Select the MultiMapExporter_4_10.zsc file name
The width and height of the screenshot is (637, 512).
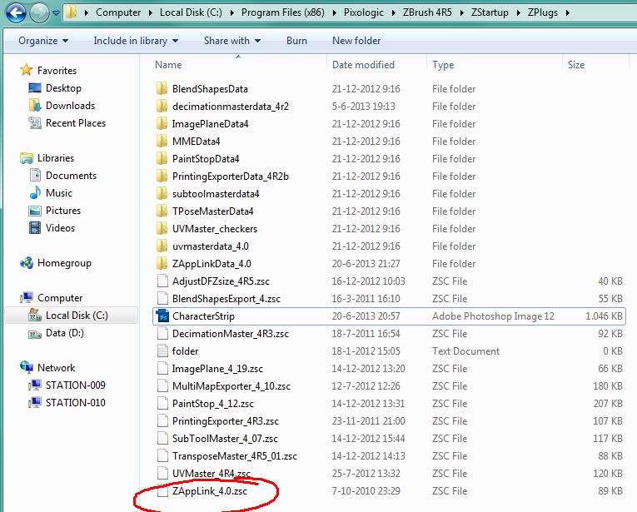coord(231,385)
